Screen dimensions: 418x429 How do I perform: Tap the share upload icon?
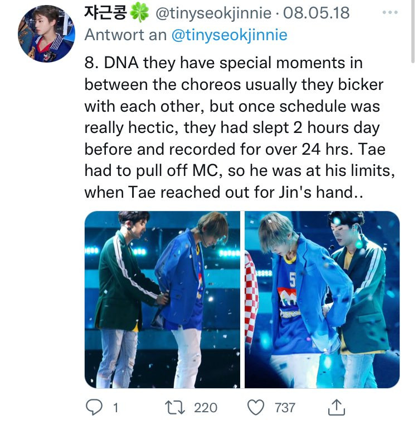pos(337,407)
